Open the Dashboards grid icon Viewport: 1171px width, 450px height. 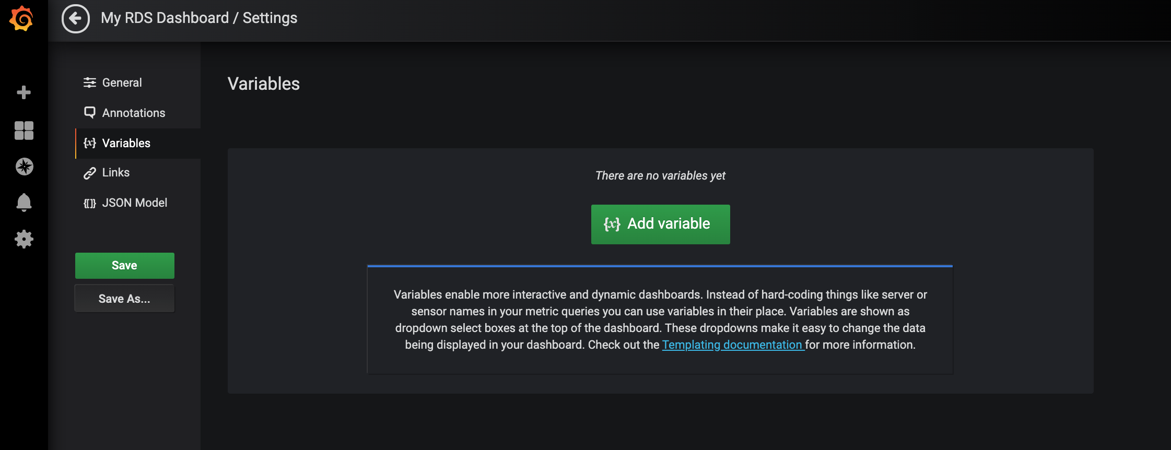click(x=24, y=130)
